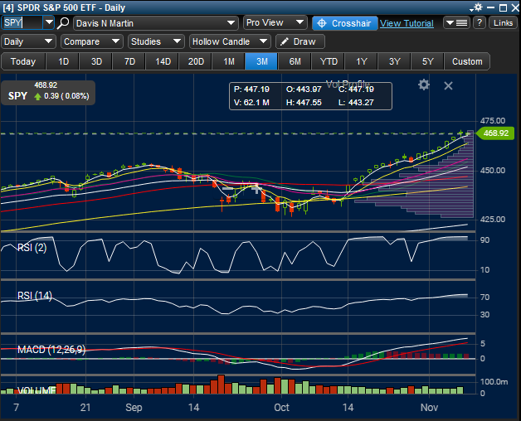This screenshot has width=521, height=421.
Task: Open the Daily interval dropdown
Action: coord(28,41)
